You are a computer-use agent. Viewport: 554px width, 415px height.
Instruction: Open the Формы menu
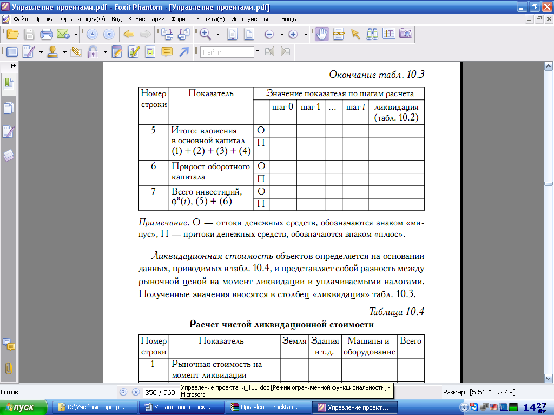(x=180, y=19)
